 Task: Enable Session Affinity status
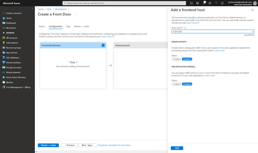[x=177, y=59]
